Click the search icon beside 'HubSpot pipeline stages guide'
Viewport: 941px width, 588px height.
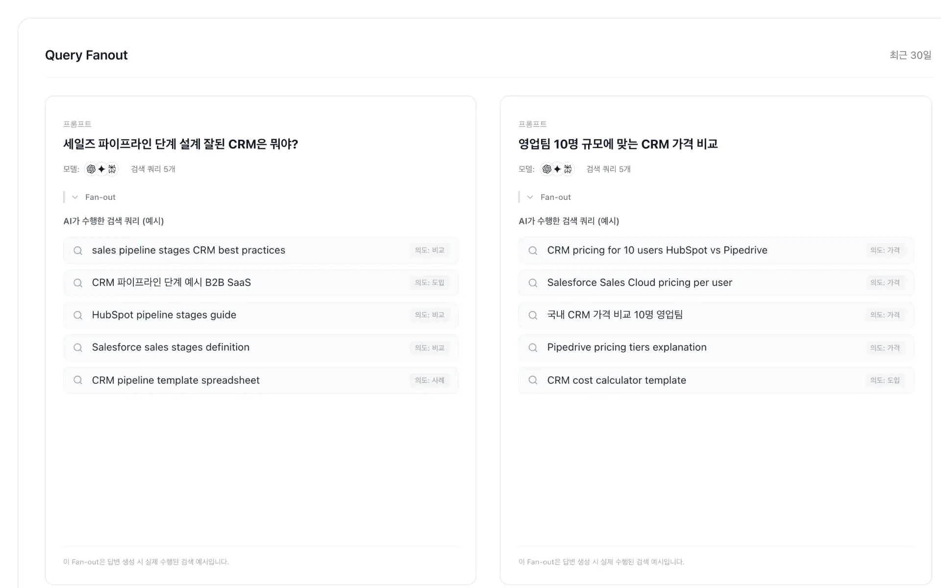(78, 315)
